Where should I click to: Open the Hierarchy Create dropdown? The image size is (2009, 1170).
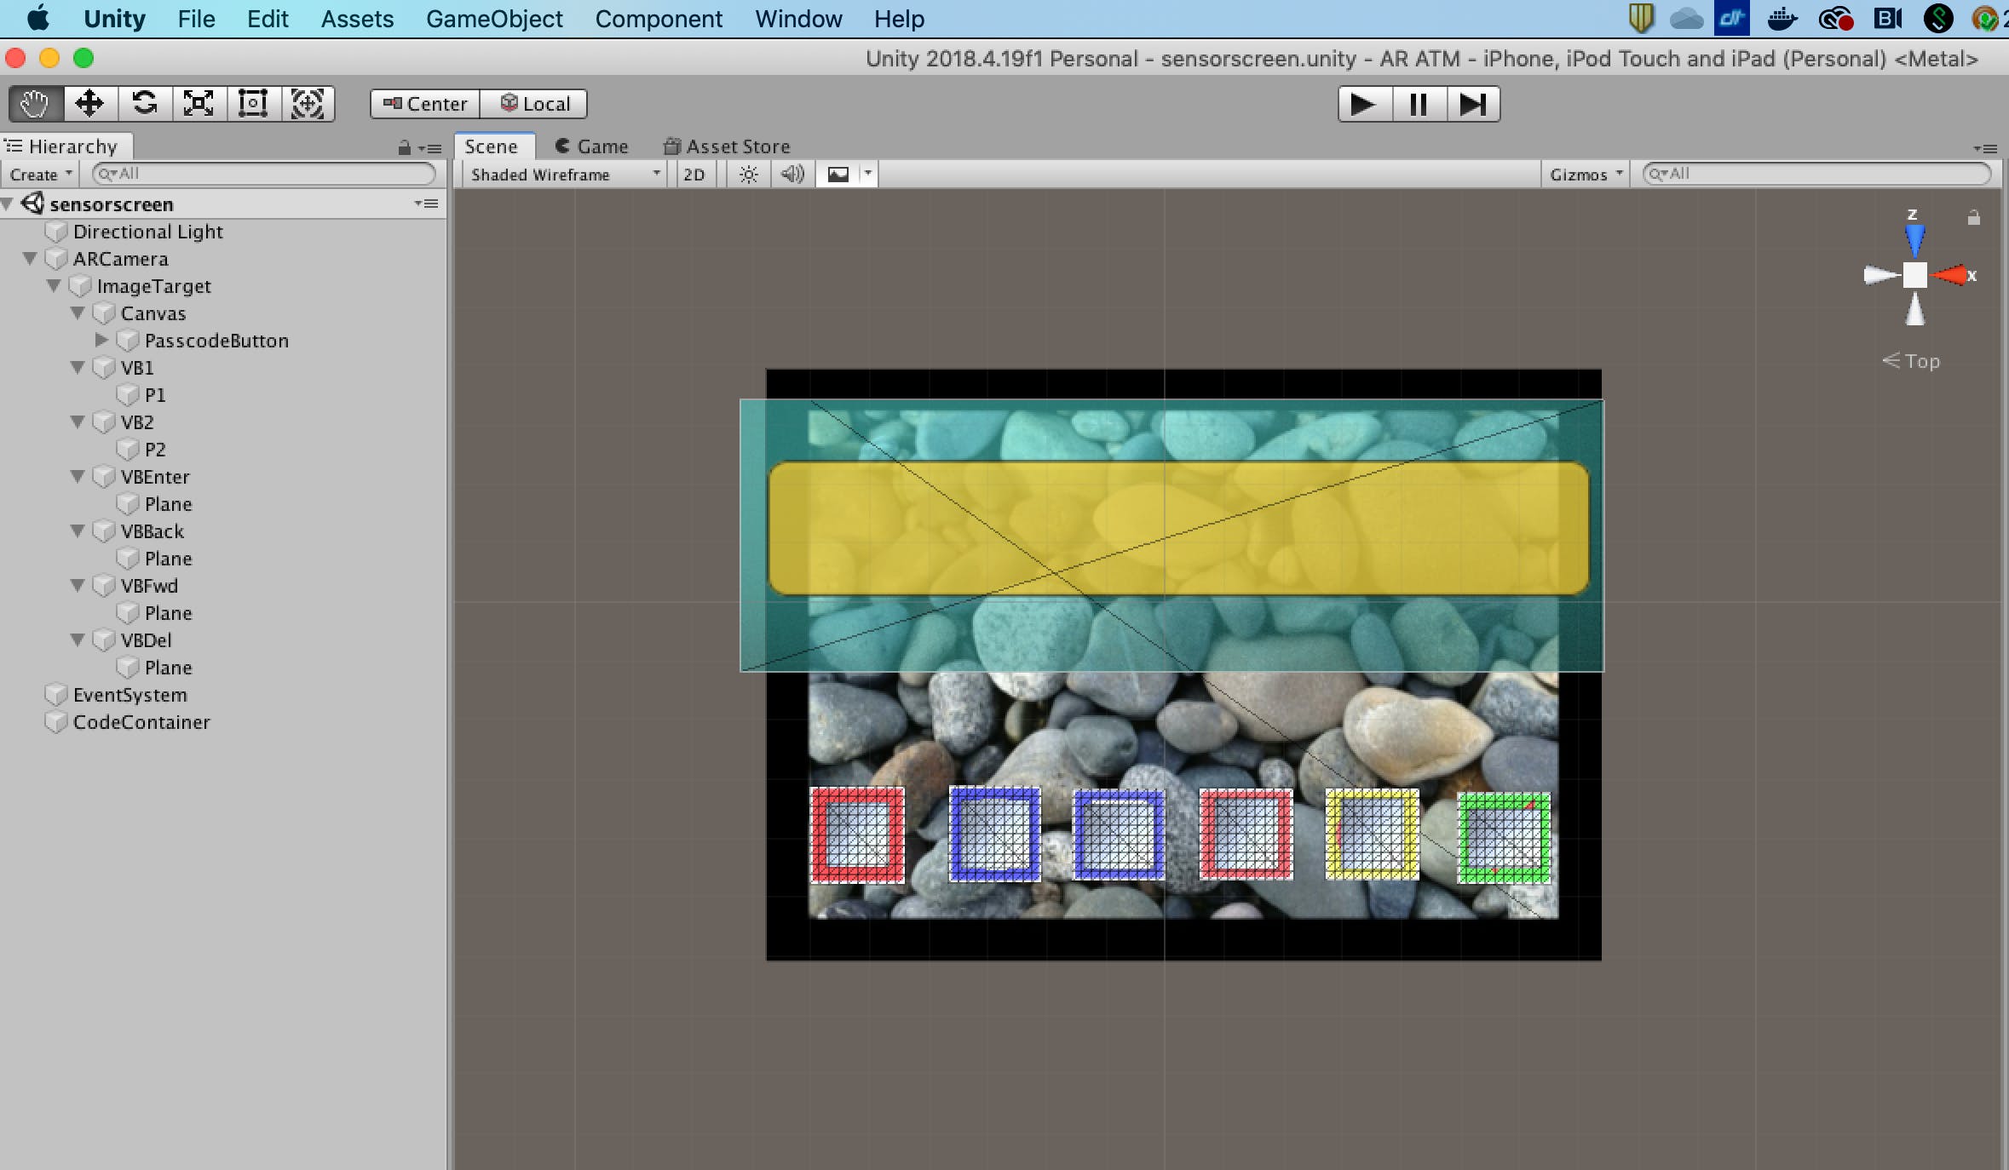[x=40, y=175]
